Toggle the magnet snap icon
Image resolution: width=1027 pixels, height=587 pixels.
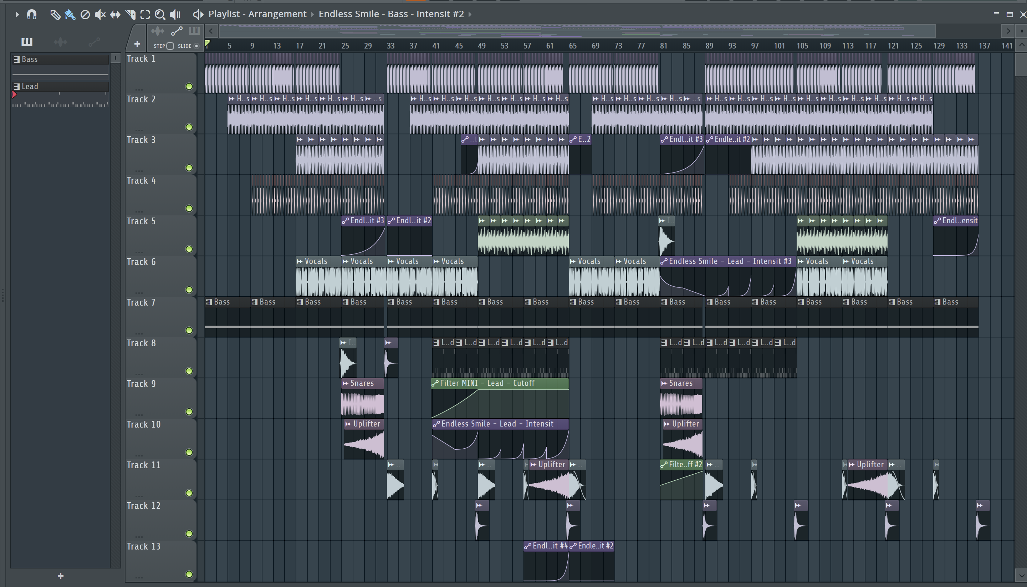(31, 15)
